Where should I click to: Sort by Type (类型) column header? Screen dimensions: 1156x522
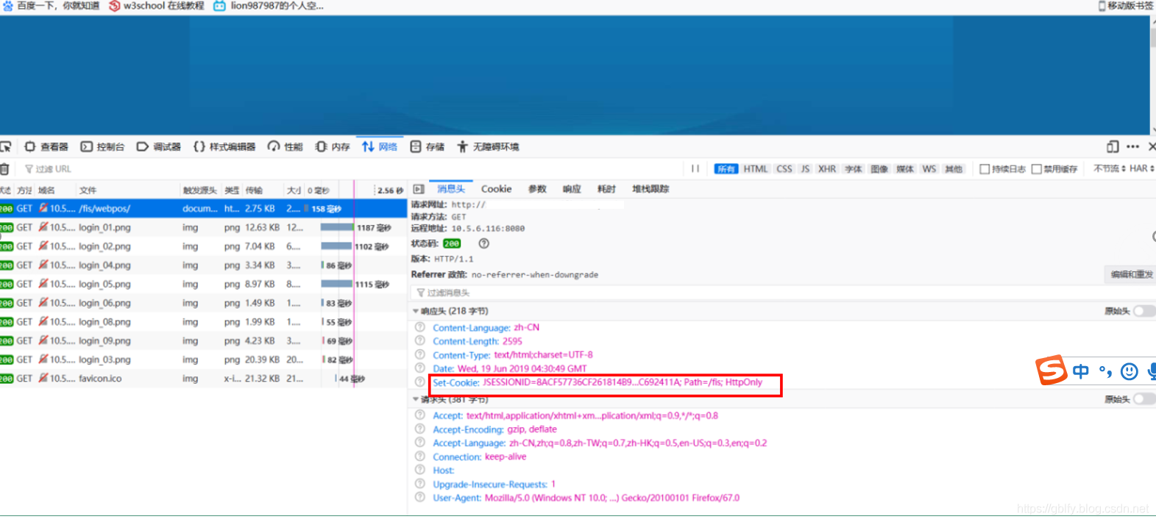click(x=232, y=190)
